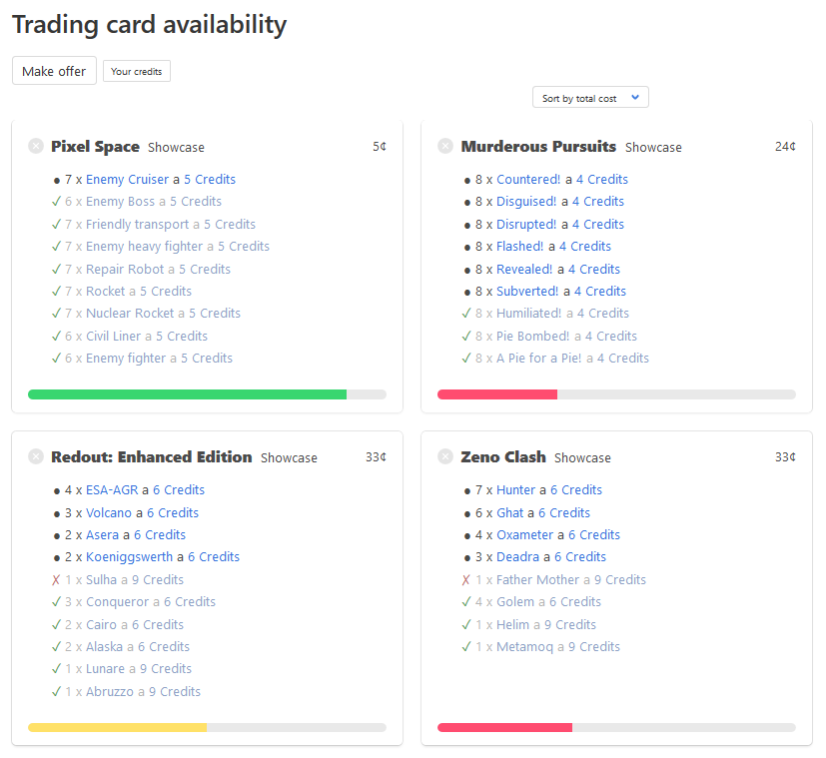The height and width of the screenshot is (758, 826).
Task: Open the Enemy Cruiser card link
Action: click(127, 180)
